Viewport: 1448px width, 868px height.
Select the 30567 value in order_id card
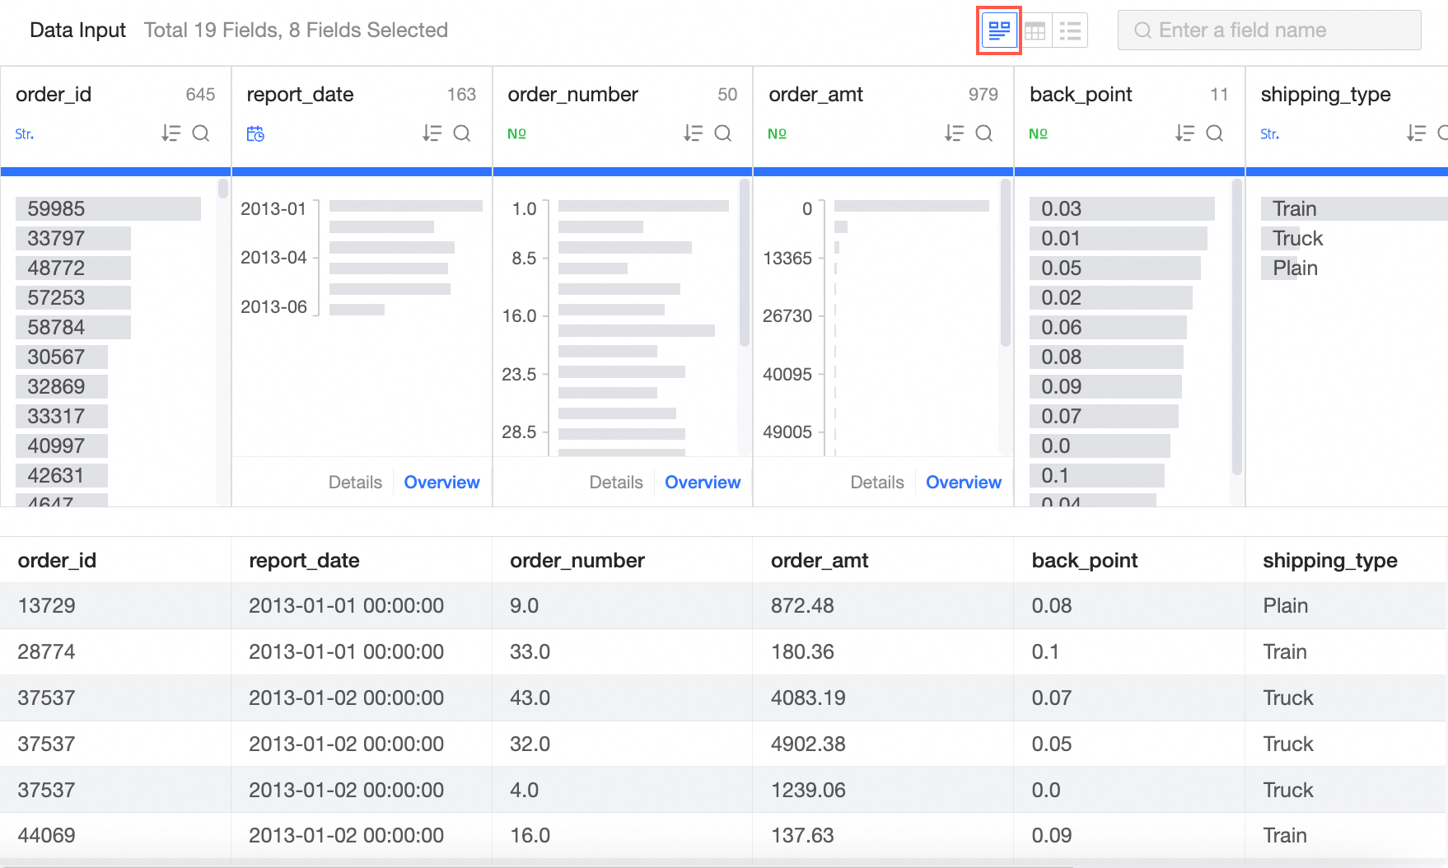(62, 357)
